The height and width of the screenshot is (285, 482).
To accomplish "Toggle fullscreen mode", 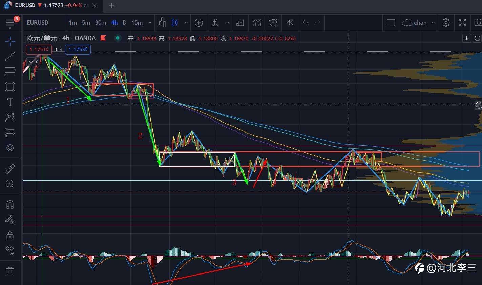I will point(463,23).
